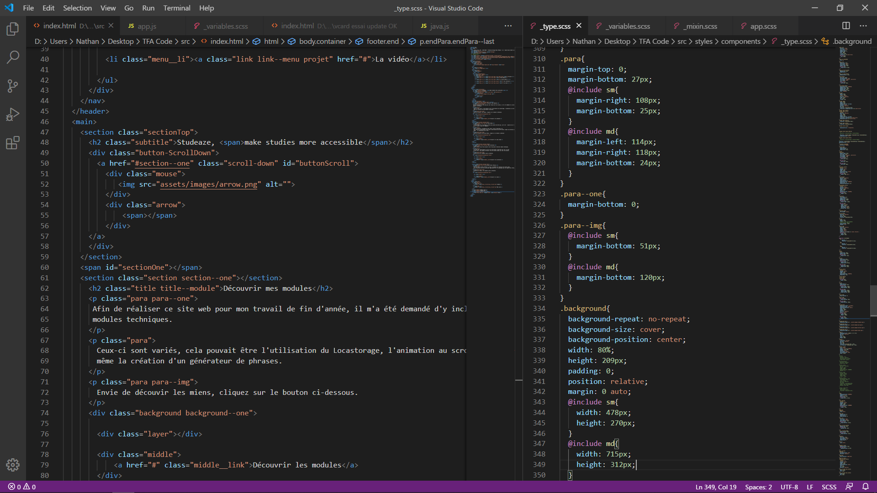Open notifications bell in status bar
Image resolution: width=877 pixels, height=493 pixels.
(865, 487)
